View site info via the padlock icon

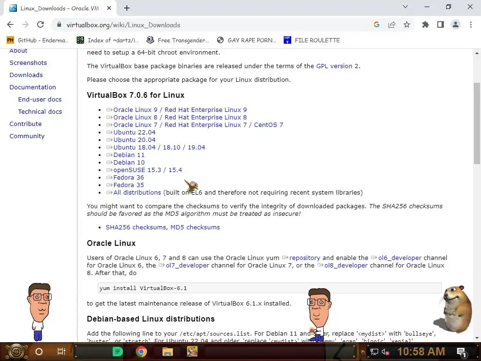tap(59, 24)
